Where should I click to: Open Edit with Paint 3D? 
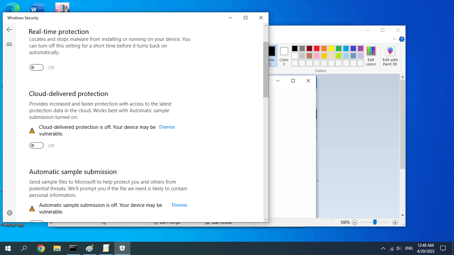coord(390,56)
